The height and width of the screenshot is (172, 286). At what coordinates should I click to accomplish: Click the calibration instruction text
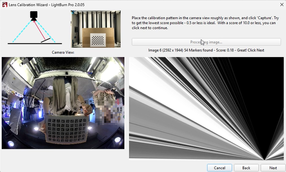205,22
